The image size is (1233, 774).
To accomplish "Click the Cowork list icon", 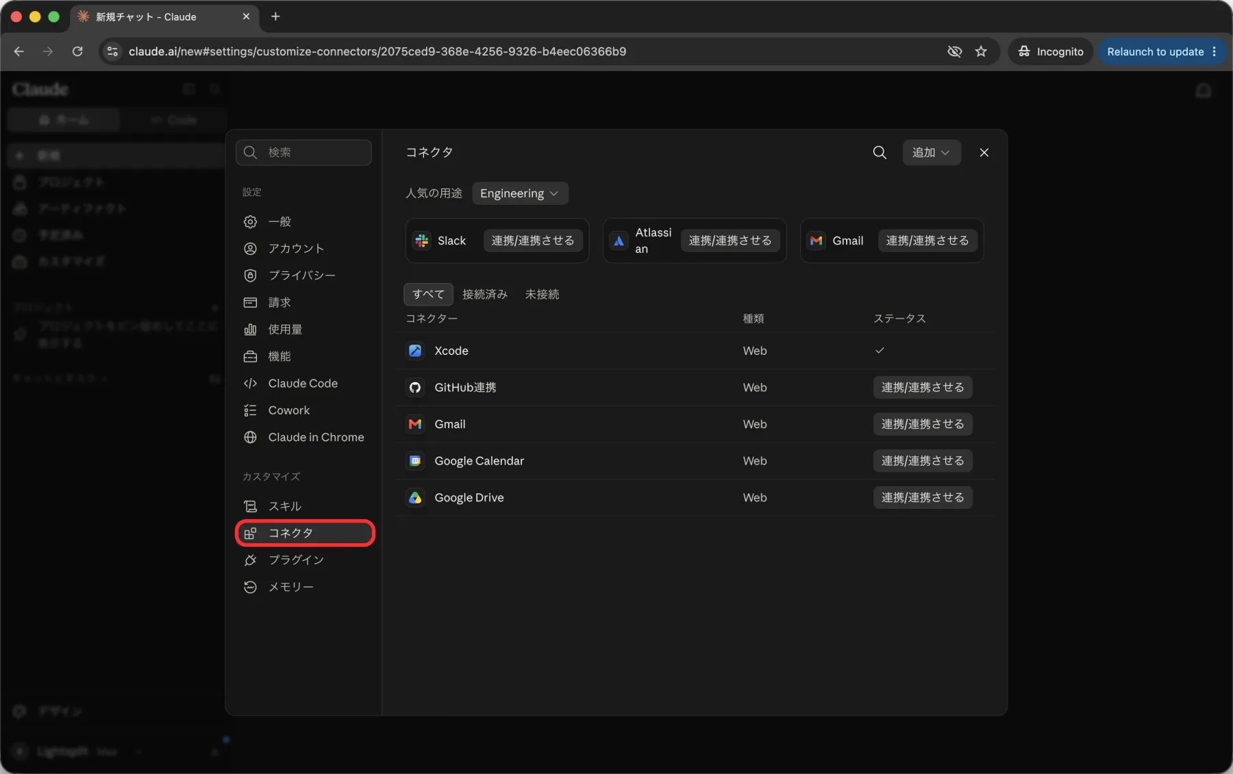I will pos(250,410).
